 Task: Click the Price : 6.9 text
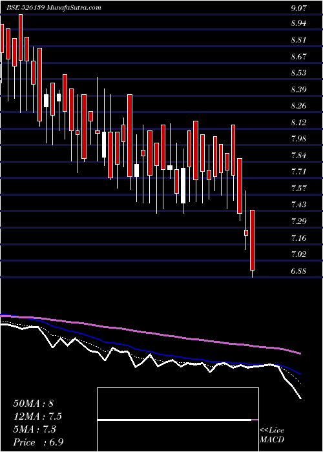(x=38, y=442)
